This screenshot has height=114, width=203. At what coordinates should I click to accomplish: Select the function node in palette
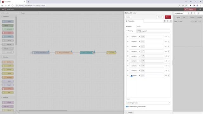pos(8,62)
